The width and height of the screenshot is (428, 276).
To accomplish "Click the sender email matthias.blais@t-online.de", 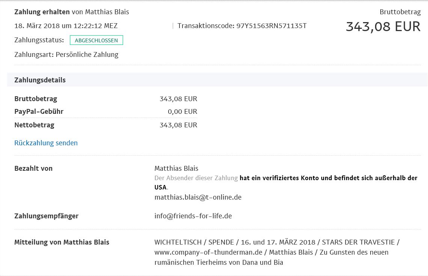I will (198, 197).
